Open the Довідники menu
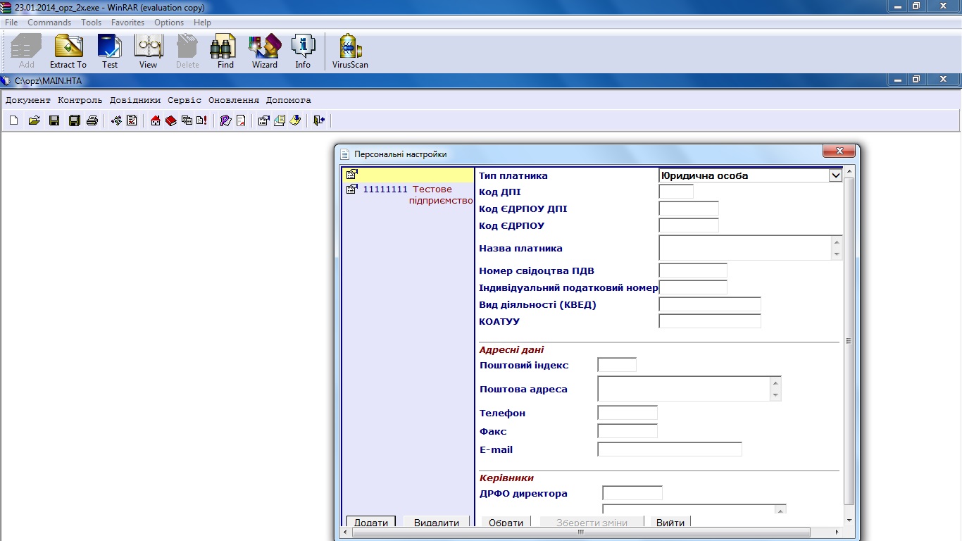The width and height of the screenshot is (962, 541). tap(135, 100)
